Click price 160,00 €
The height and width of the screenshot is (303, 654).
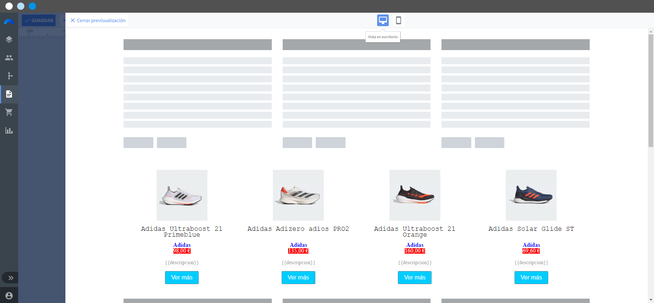(x=415, y=251)
